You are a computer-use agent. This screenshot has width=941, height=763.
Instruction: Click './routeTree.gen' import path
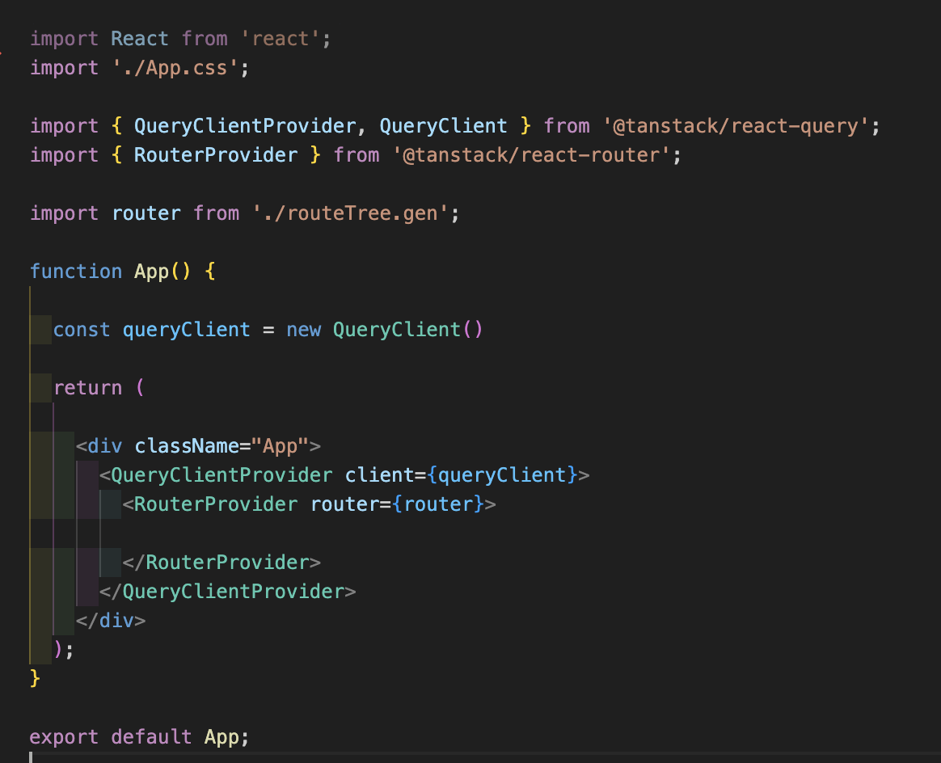351,213
